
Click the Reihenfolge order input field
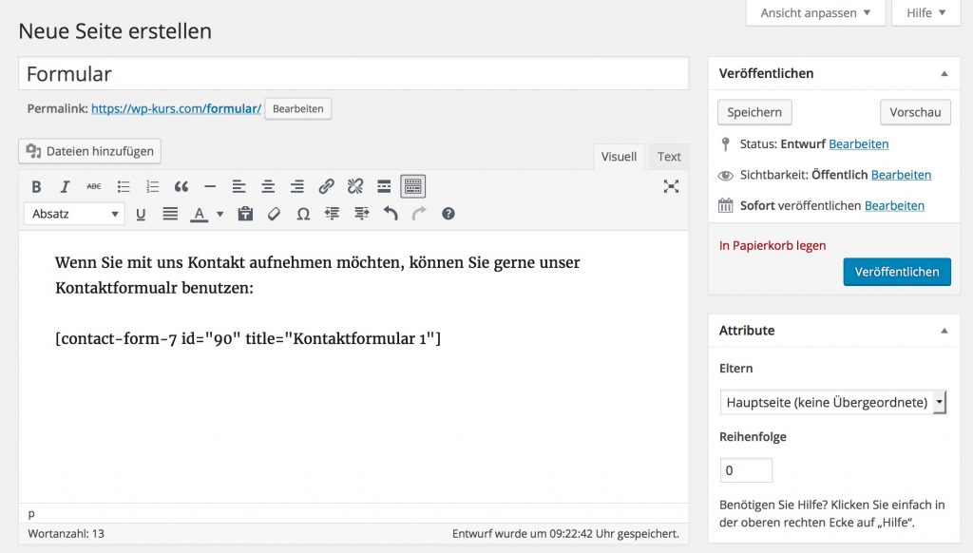pos(745,469)
